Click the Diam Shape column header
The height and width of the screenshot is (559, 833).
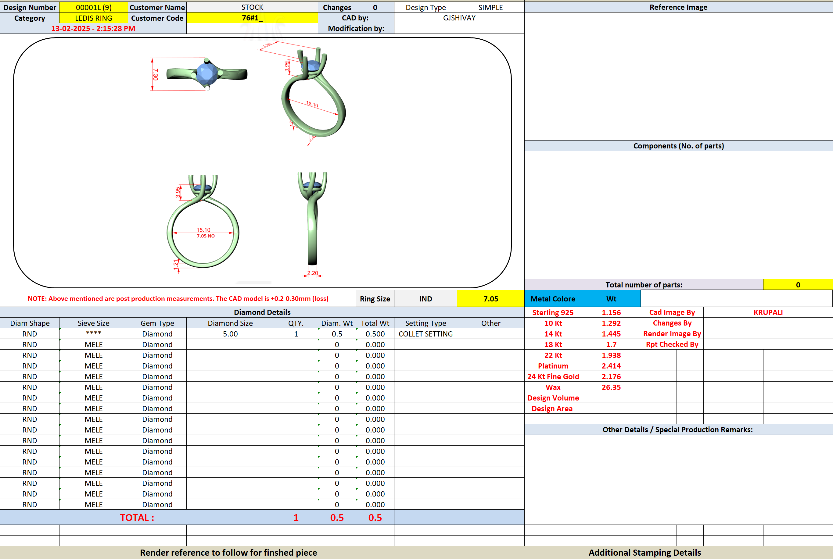point(30,323)
